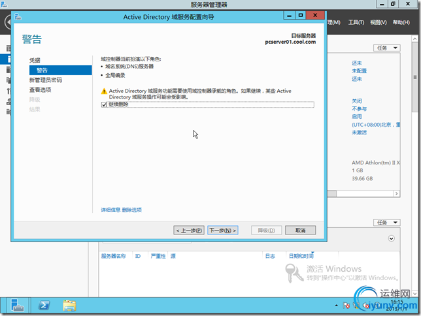Click Action Center flag tray icon
The image size is (421, 316).
(x=346, y=306)
